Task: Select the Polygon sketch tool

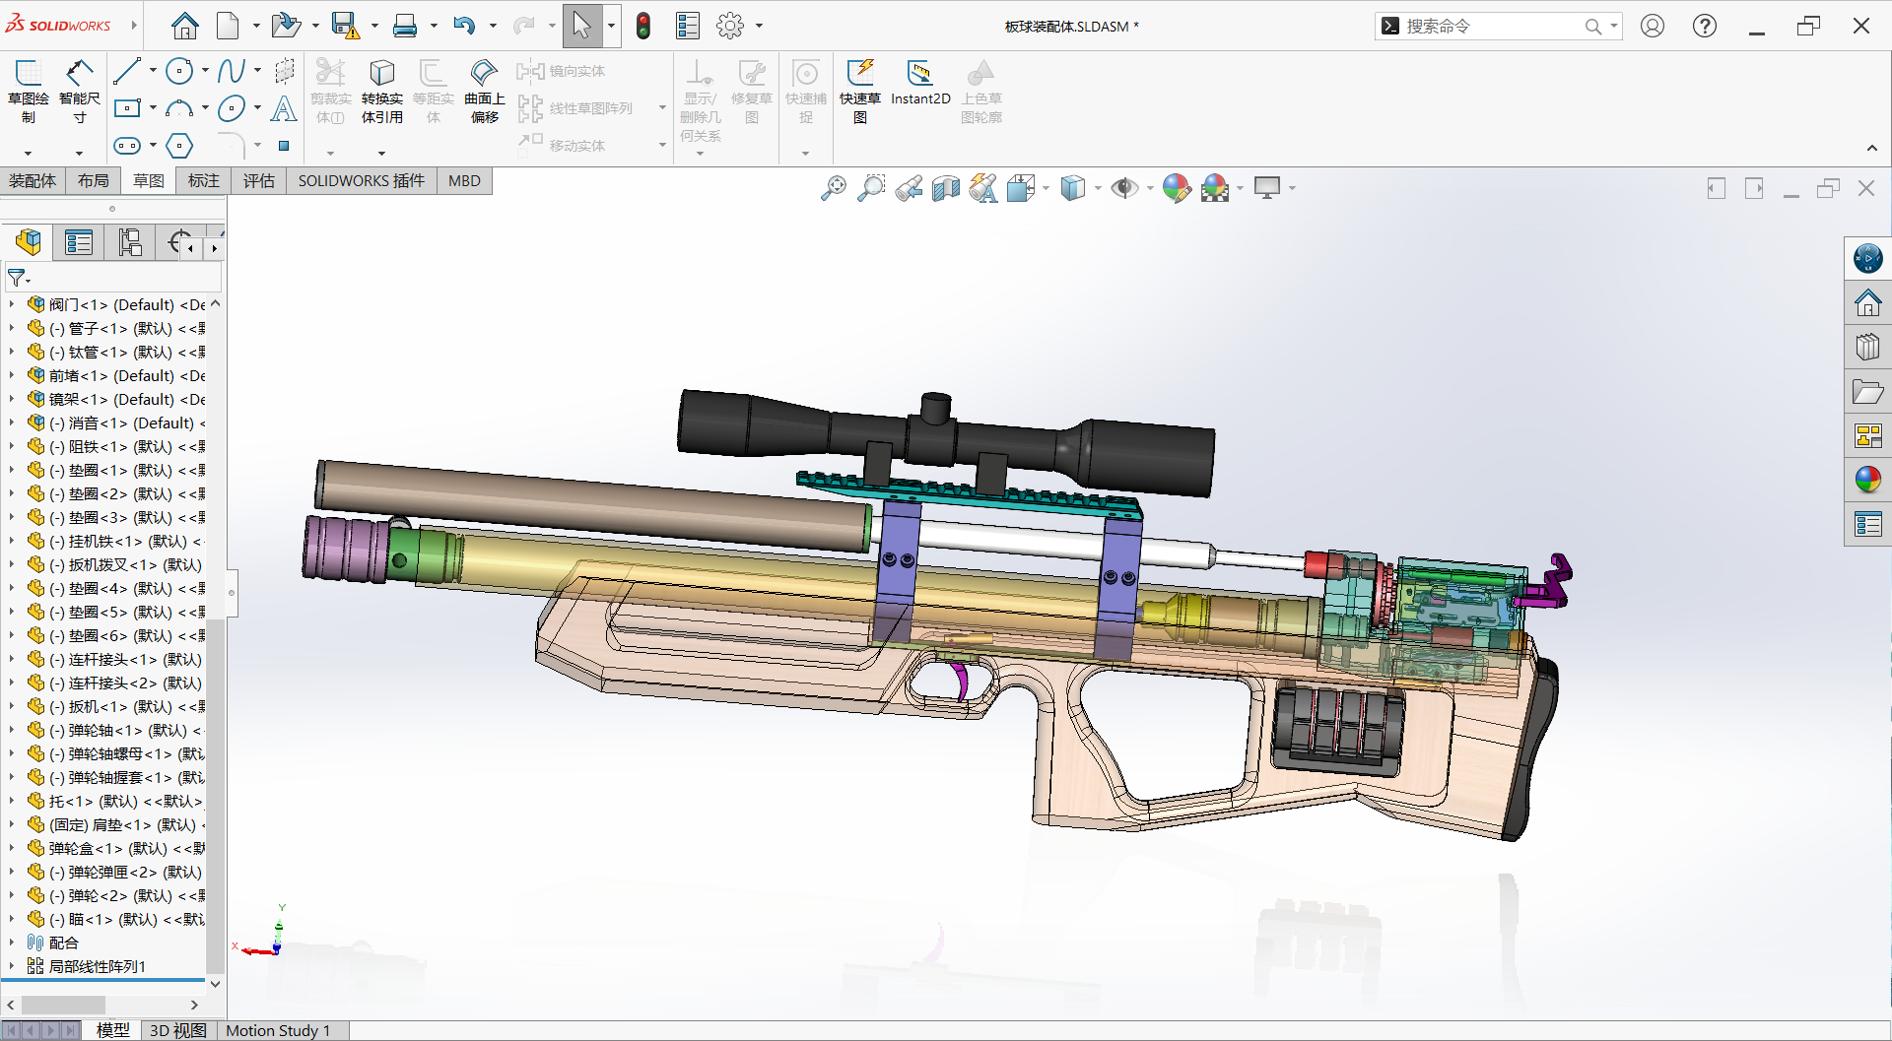Action: [179, 146]
